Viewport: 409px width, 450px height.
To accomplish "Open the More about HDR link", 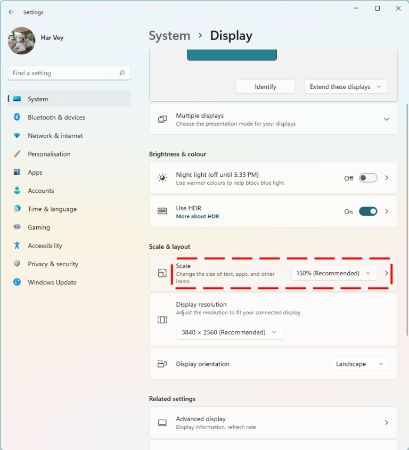I will [198, 217].
